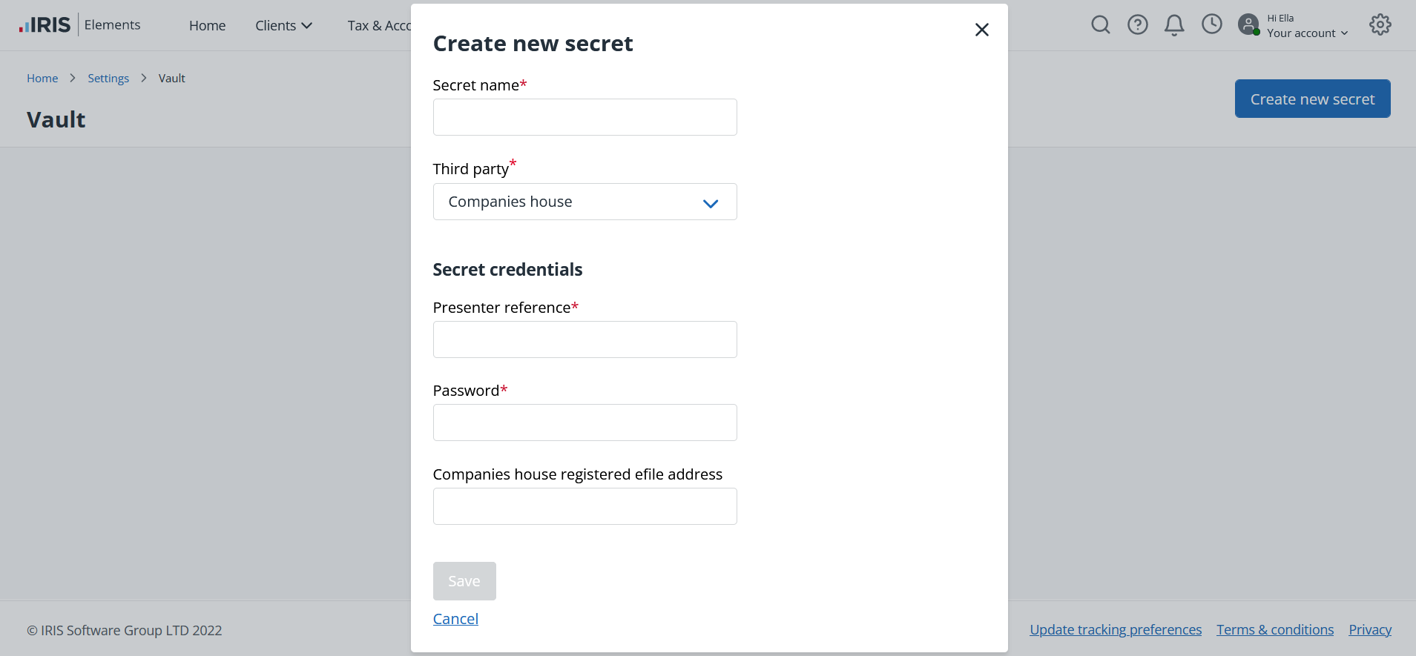1416x656 pixels.
Task: Open the recent history clock icon
Action: (1212, 24)
